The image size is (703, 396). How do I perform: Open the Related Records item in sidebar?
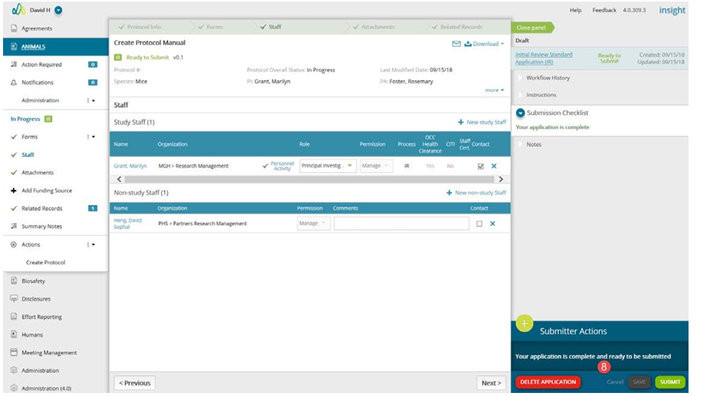42,209
